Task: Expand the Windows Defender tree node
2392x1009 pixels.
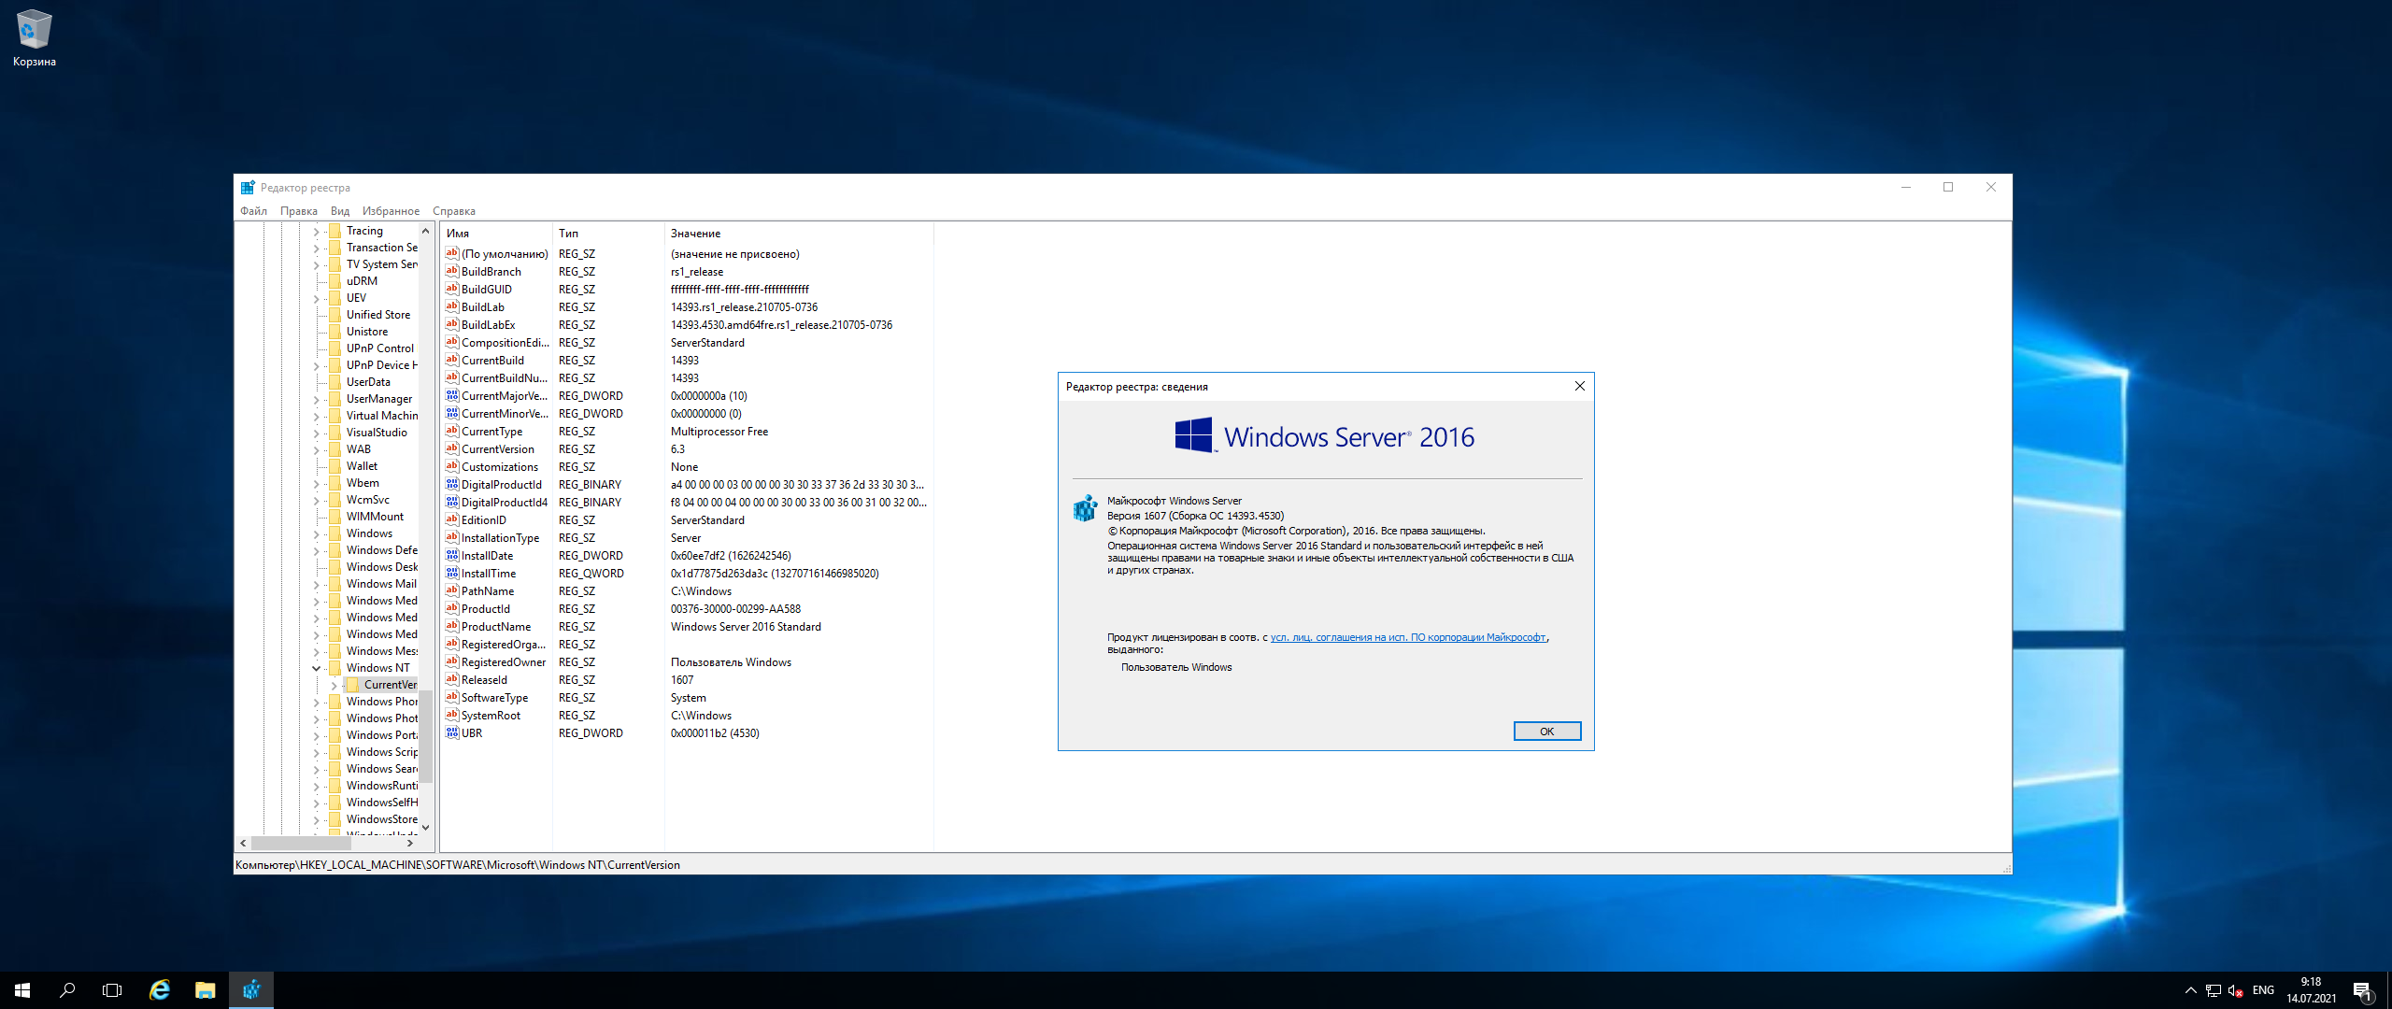Action: click(x=316, y=550)
